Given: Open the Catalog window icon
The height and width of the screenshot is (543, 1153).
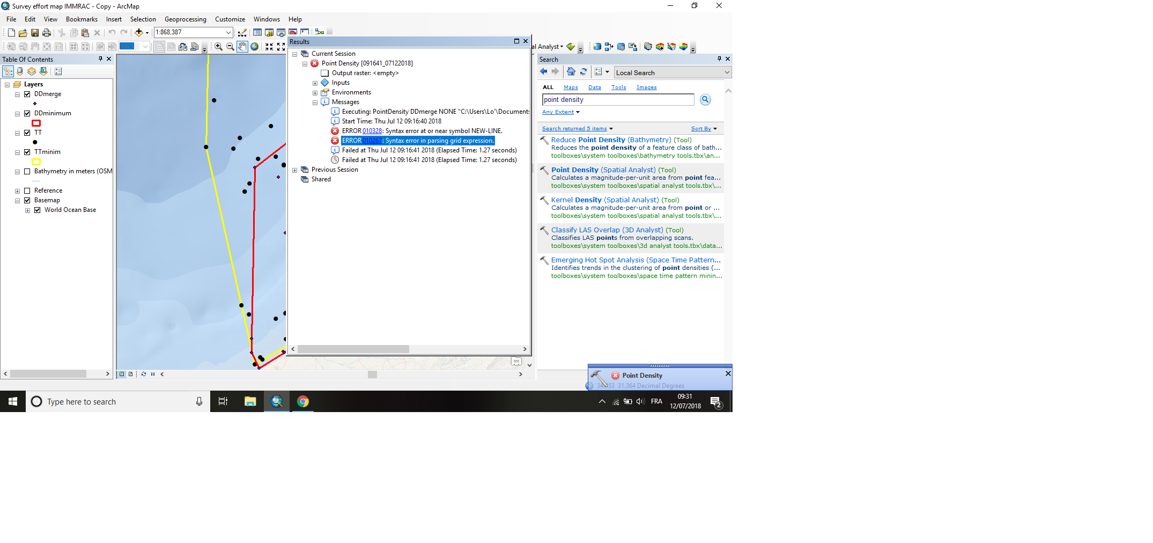Looking at the screenshot, I should 269,33.
